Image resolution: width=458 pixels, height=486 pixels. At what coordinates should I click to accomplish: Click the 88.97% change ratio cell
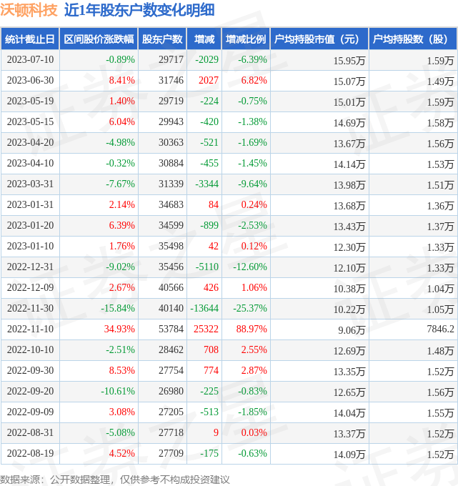(252, 329)
